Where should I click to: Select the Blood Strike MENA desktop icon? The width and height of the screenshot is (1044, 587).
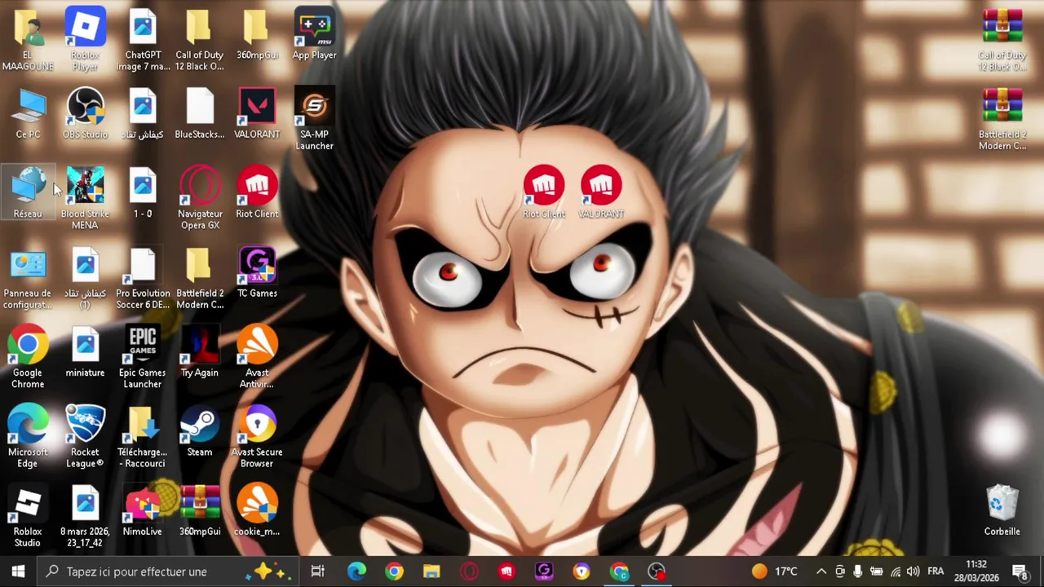[x=85, y=199]
